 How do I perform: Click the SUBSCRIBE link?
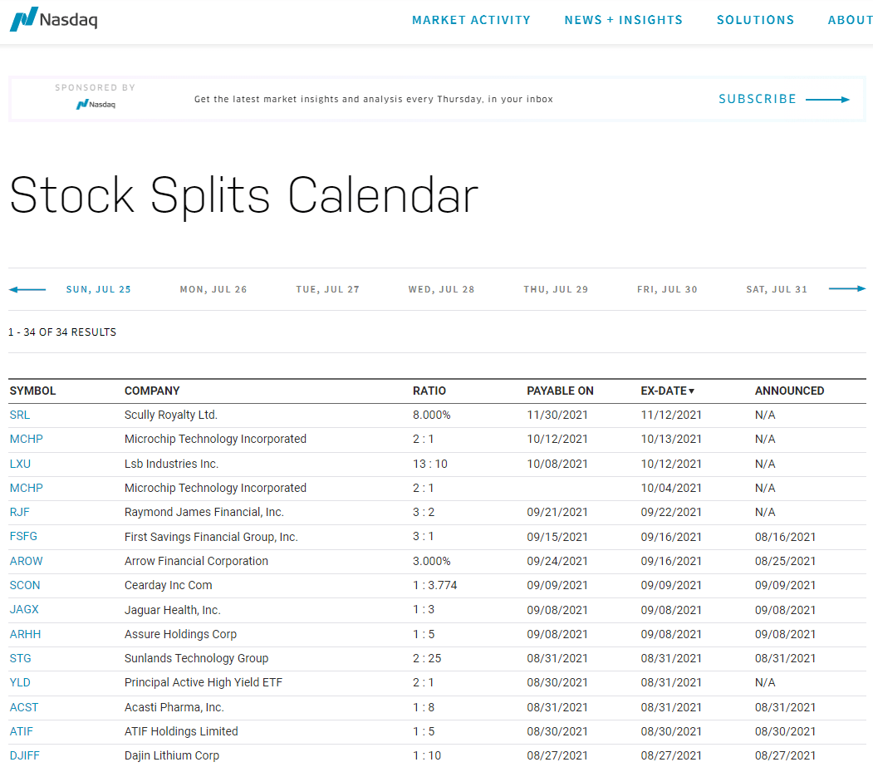pyautogui.click(x=757, y=99)
